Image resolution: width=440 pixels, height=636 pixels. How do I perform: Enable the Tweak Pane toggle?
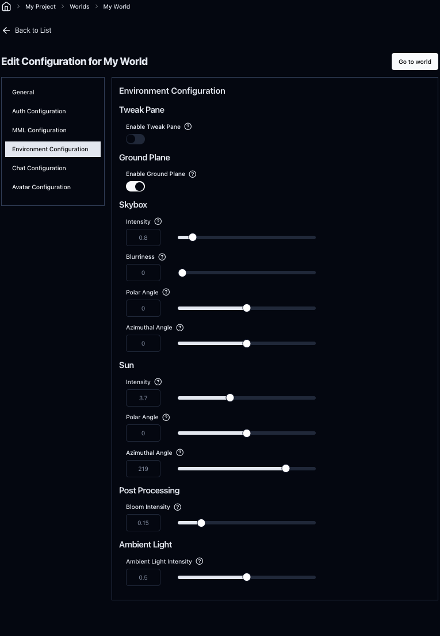135,139
